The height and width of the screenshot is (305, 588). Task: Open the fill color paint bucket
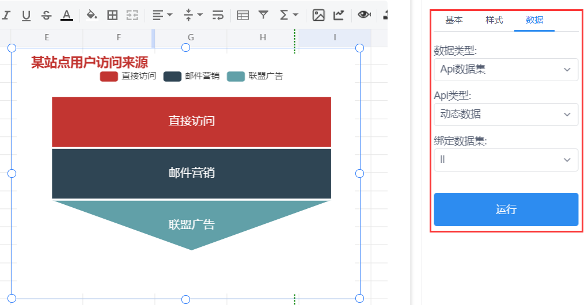point(92,15)
